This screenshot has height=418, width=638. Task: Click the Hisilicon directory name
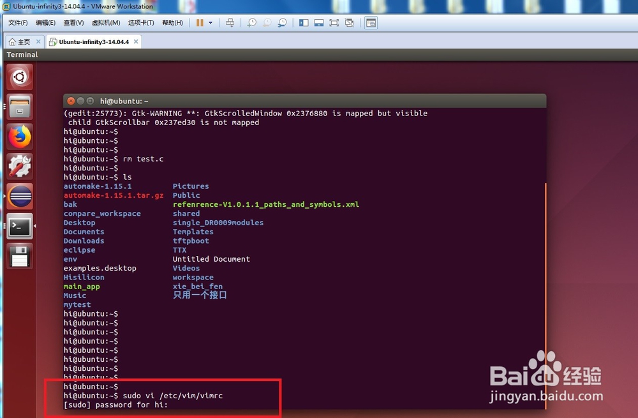[x=84, y=277]
